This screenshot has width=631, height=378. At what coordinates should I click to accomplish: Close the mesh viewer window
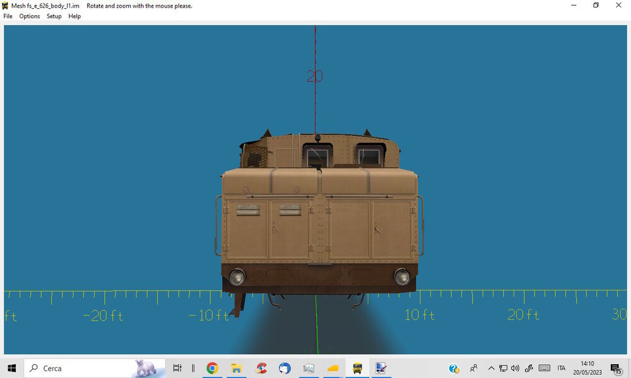(618, 5)
